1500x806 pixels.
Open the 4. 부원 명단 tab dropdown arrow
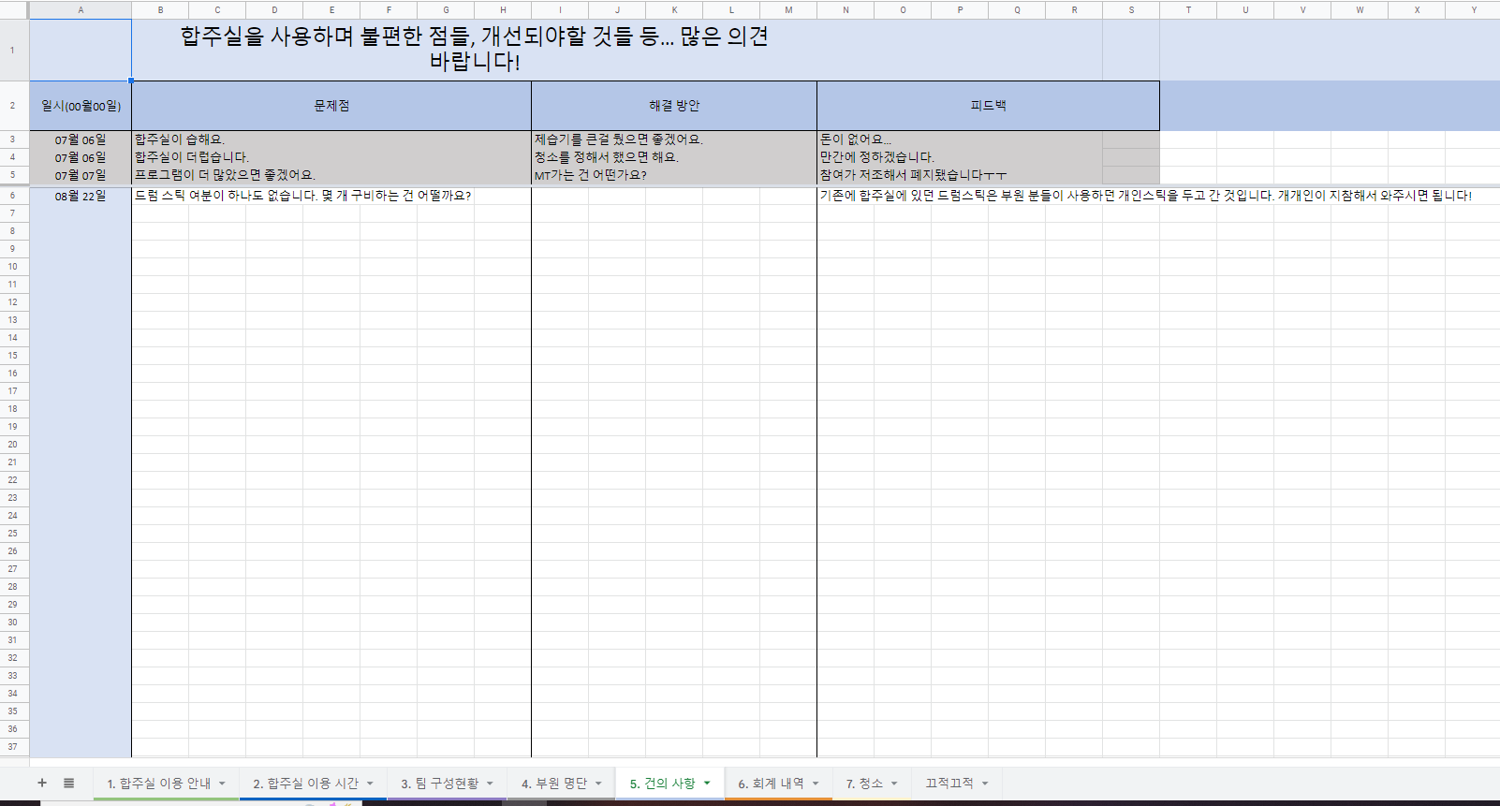tap(598, 784)
